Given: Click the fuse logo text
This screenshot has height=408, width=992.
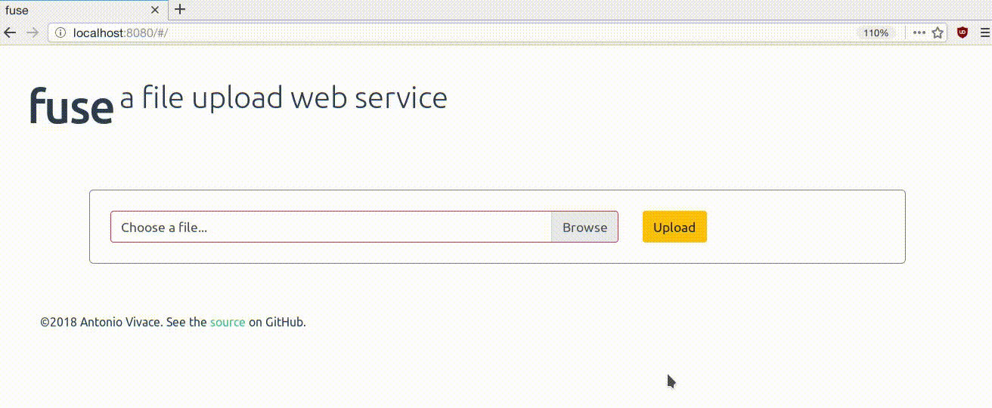Looking at the screenshot, I should [x=71, y=105].
